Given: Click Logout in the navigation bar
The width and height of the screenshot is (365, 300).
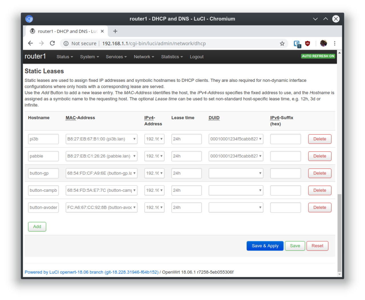Looking at the screenshot, I should point(197,57).
